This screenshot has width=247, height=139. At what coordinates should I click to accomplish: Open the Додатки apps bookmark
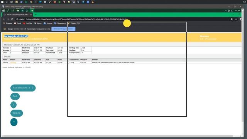tap(8, 23)
